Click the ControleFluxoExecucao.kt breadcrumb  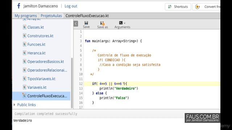pyautogui.click(x=87, y=16)
